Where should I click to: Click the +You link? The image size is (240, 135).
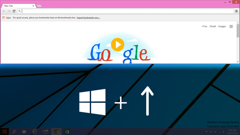point(204,26)
